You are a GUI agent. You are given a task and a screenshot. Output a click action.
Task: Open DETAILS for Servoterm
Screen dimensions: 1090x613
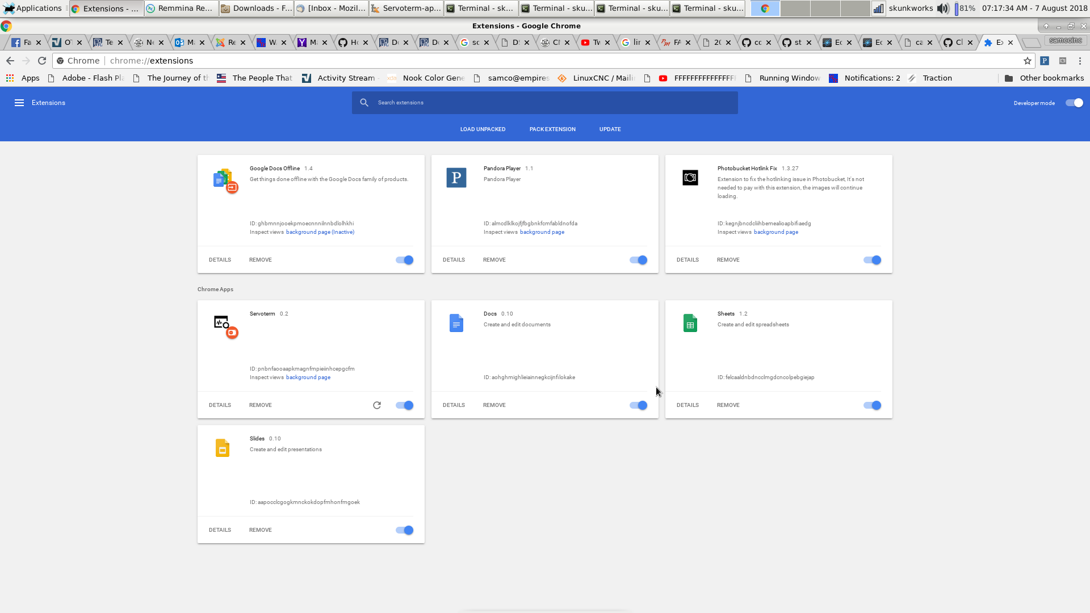220,405
